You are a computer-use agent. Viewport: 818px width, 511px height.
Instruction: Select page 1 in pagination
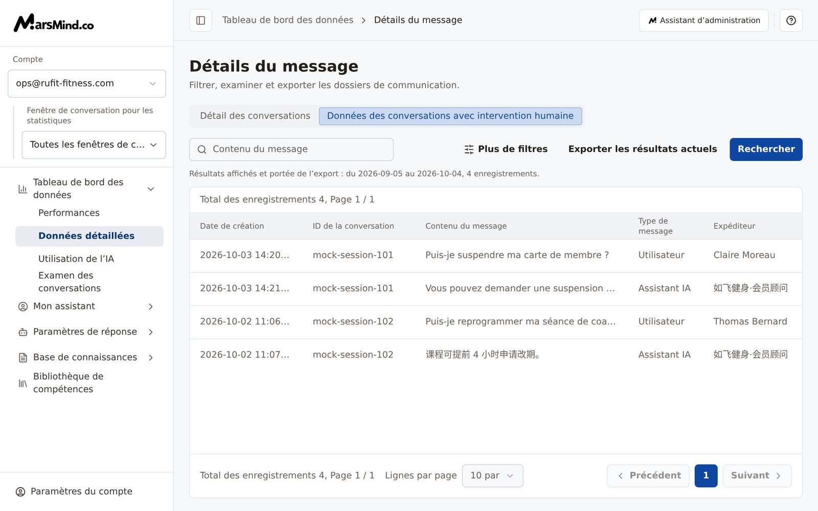[x=706, y=476]
